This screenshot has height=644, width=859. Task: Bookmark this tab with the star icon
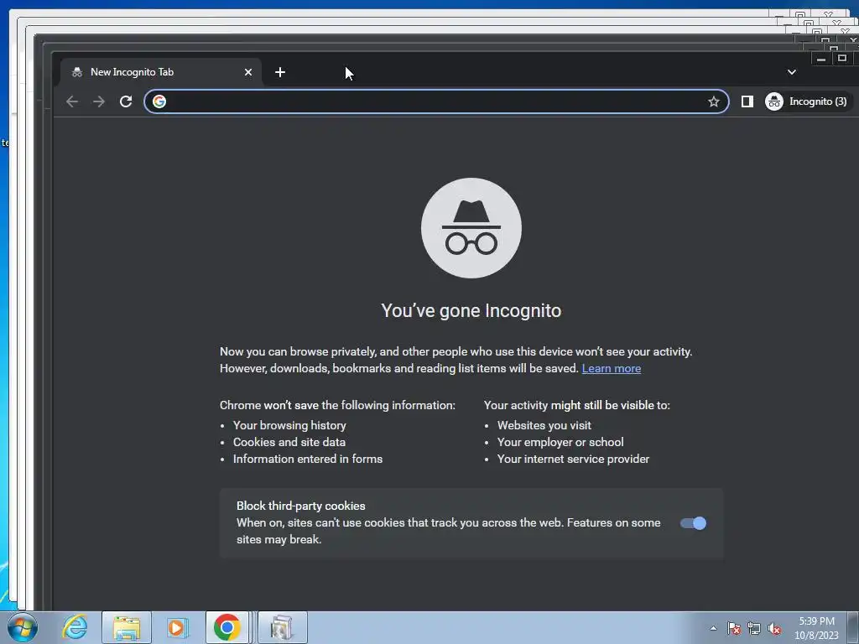(713, 101)
